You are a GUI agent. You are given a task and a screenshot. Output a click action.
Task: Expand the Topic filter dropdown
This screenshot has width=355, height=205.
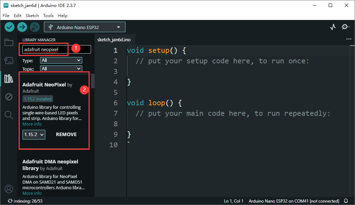pos(61,69)
